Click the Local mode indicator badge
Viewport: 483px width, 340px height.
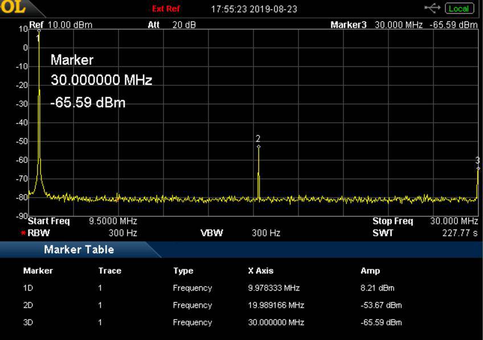[x=459, y=9]
